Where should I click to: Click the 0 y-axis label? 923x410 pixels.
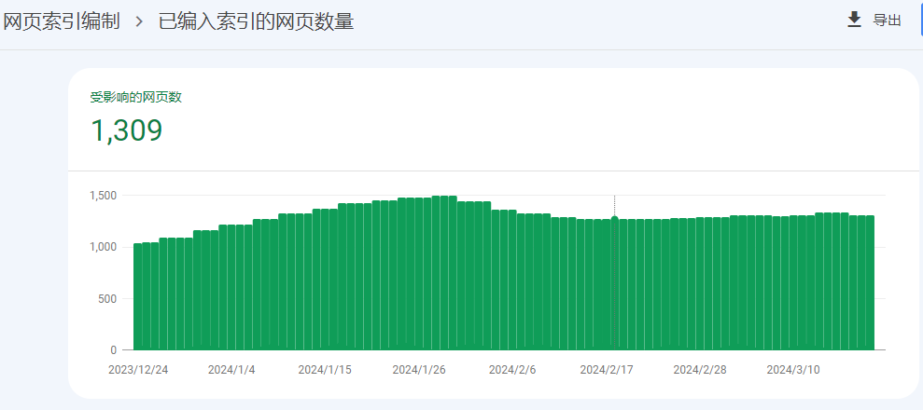click(114, 350)
